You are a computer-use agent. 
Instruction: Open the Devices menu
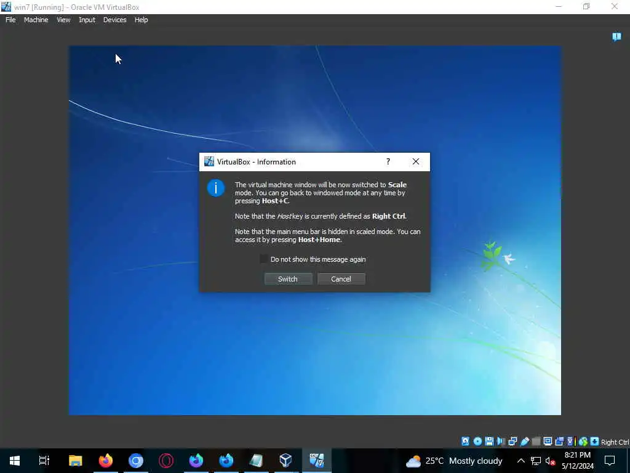(115, 20)
